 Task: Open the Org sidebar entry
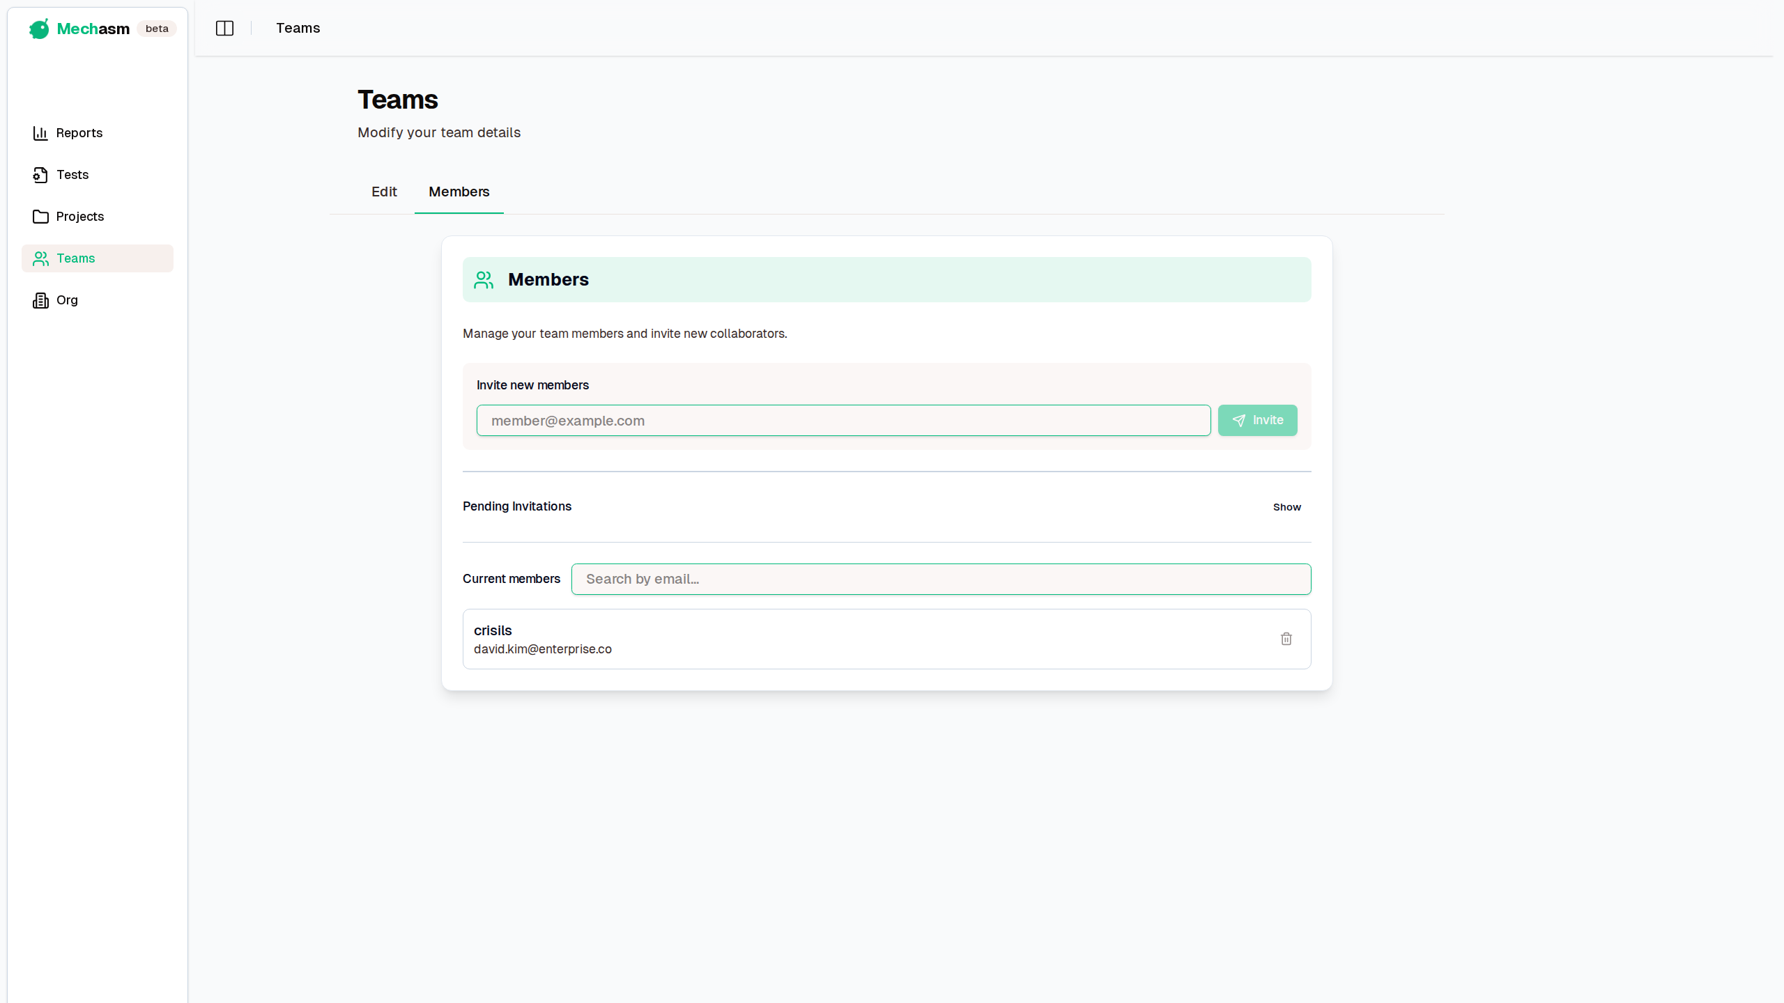(67, 300)
